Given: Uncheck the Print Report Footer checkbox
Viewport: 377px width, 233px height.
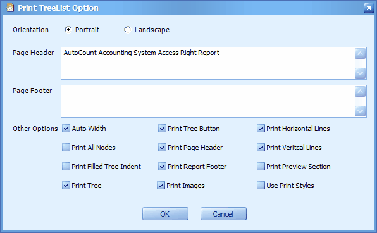Looking at the screenshot, I should (162, 167).
